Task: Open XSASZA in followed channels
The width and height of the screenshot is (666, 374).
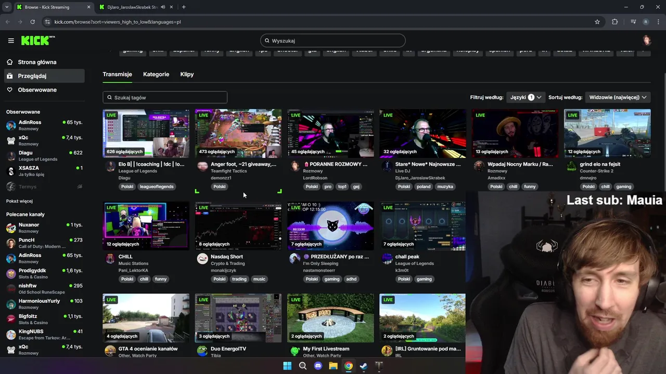Action: tap(44, 171)
